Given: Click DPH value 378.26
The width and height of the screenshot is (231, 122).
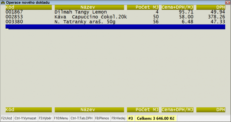Looking at the screenshot, I should point(216,17).
